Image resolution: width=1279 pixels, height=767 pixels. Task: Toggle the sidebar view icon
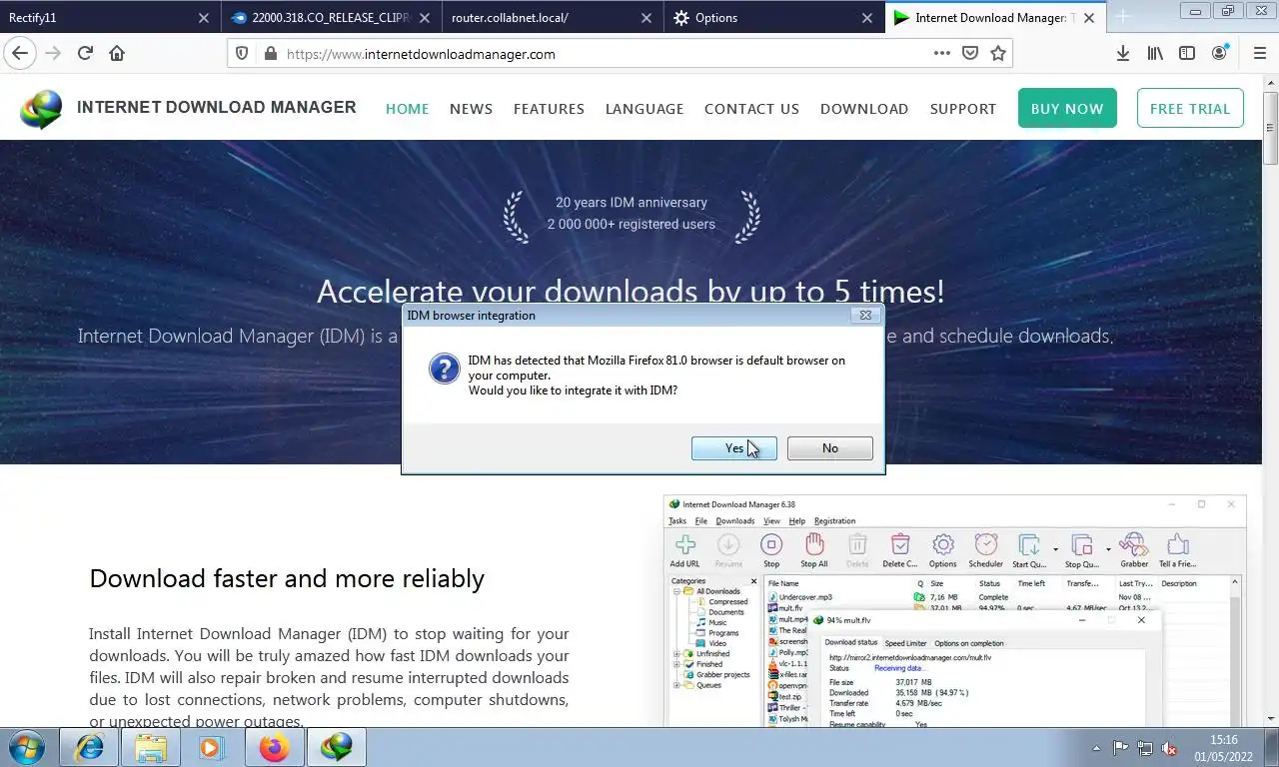click(x=1187, y=54)
